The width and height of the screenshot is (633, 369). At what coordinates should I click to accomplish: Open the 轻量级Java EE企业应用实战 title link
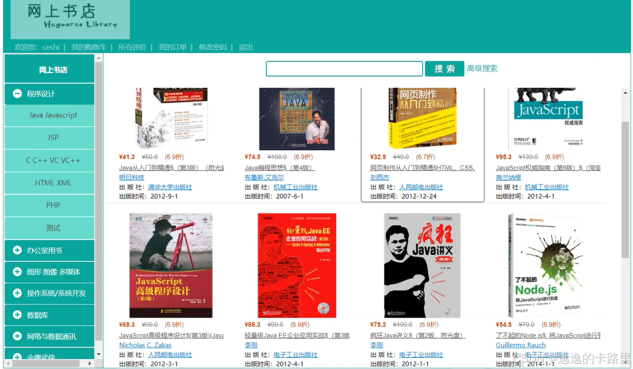pyautogui.click(x=297, y=335)
